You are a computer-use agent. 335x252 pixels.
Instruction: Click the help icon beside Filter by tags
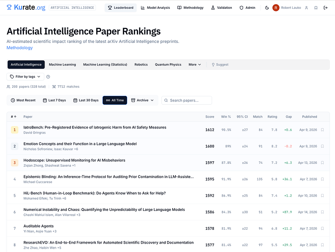[48, 77]
